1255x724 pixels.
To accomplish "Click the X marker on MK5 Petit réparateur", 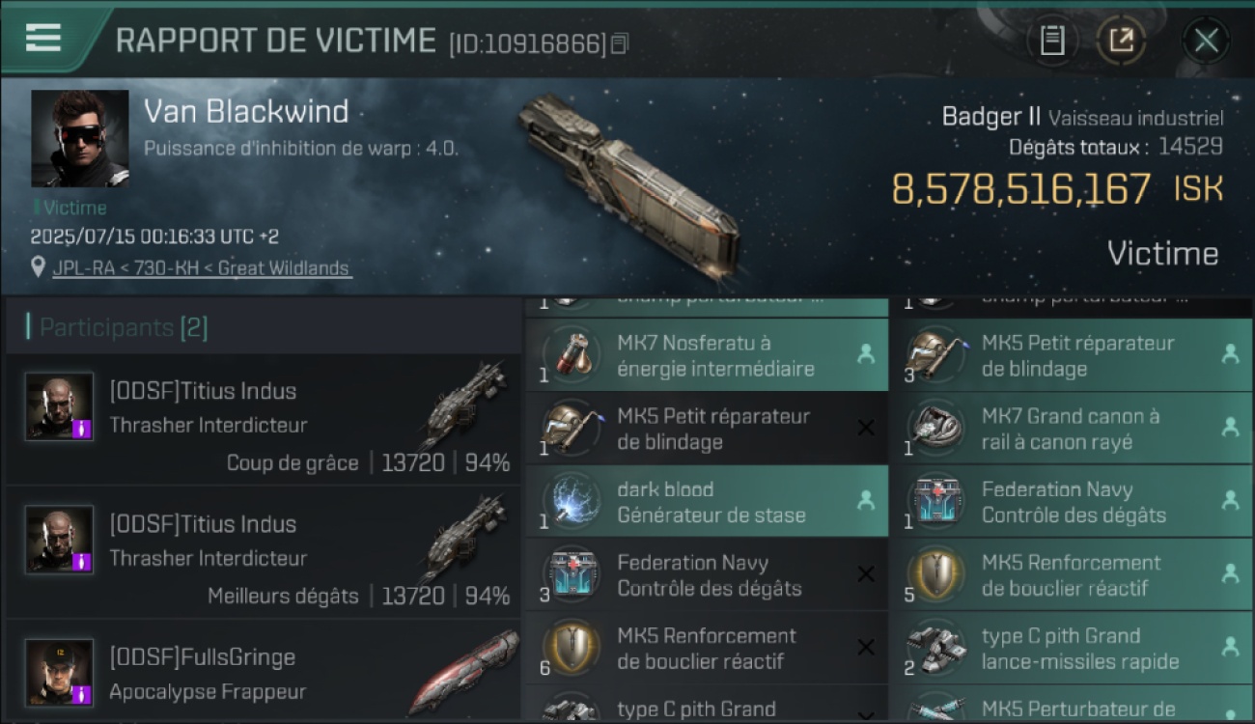I will tap(866, 428).
